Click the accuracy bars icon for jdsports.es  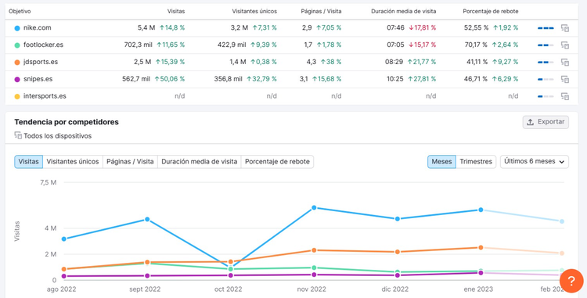546,62
